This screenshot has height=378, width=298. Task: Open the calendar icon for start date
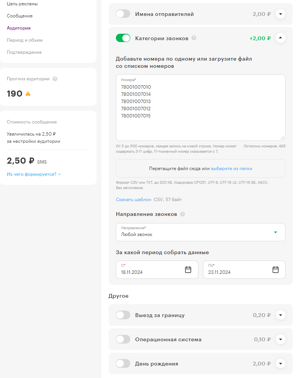click(188, 269)
